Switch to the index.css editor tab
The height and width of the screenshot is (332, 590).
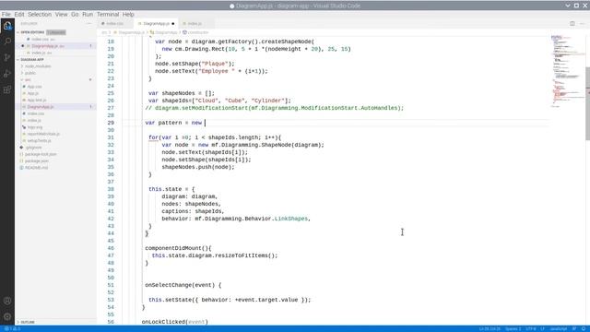click(114, 23)
